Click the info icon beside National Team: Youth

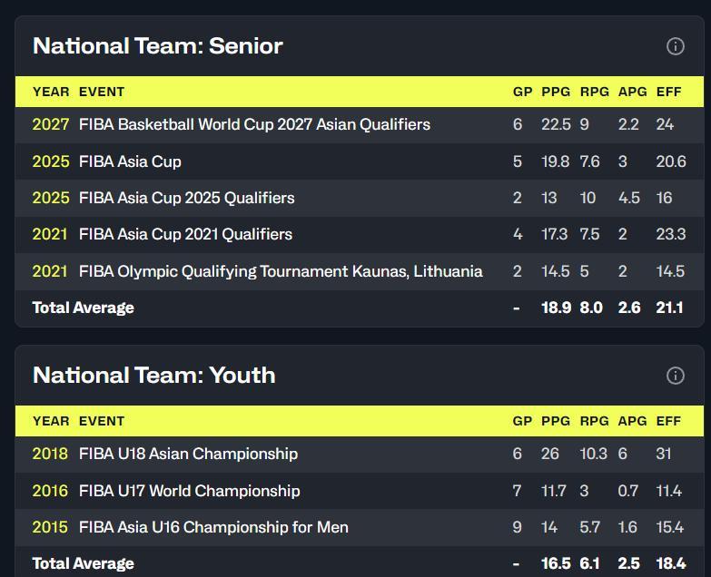675,376
